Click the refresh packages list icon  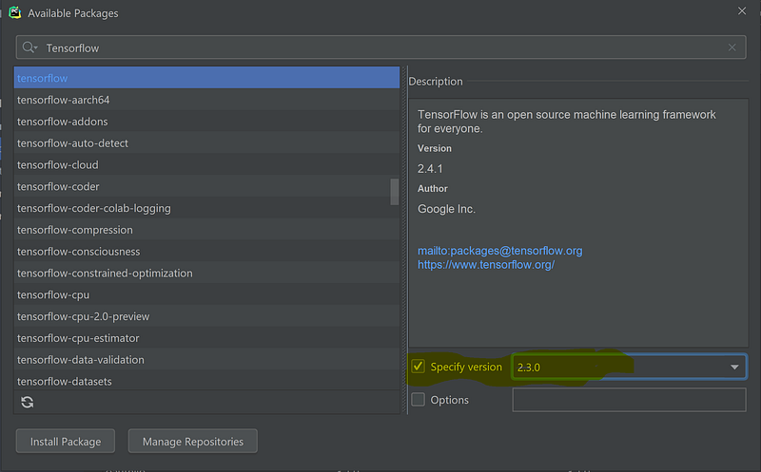[x=28, y=402]
